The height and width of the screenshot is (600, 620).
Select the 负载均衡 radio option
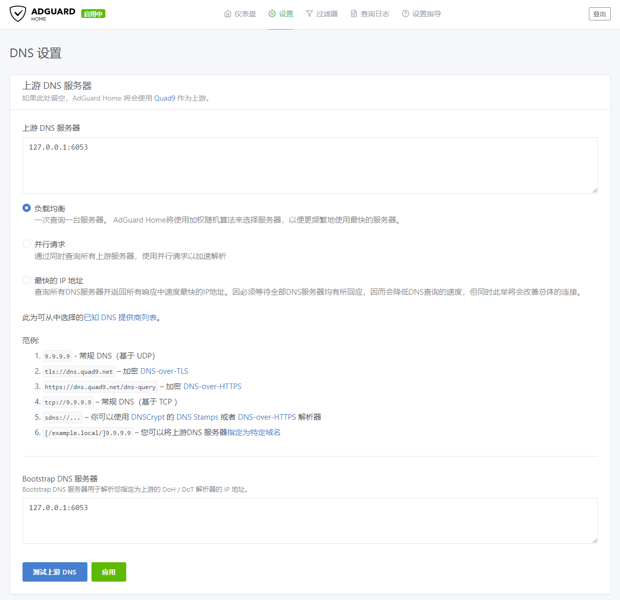click(27, 208)
